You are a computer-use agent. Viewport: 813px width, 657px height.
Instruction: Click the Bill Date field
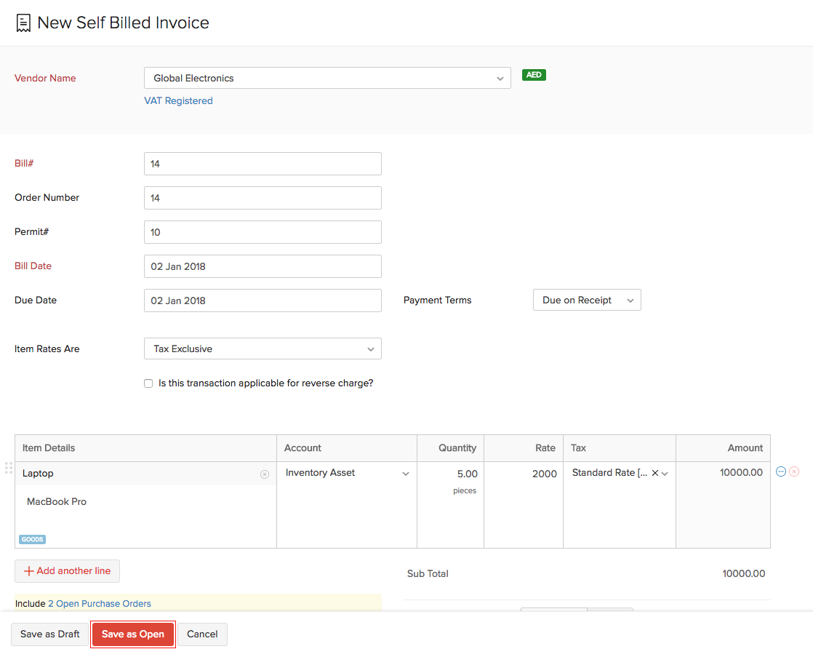[263, 266]
